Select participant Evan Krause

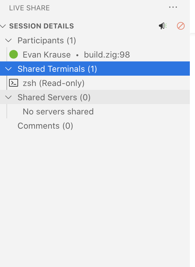point(46,54)
